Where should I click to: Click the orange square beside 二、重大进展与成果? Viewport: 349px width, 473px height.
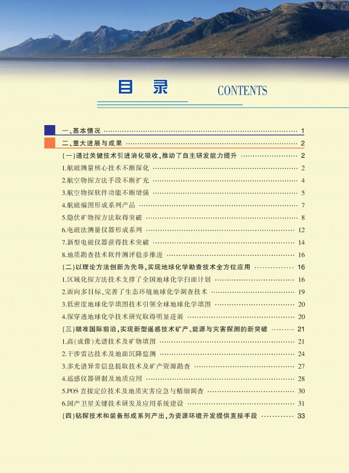[x=50, y=144]
